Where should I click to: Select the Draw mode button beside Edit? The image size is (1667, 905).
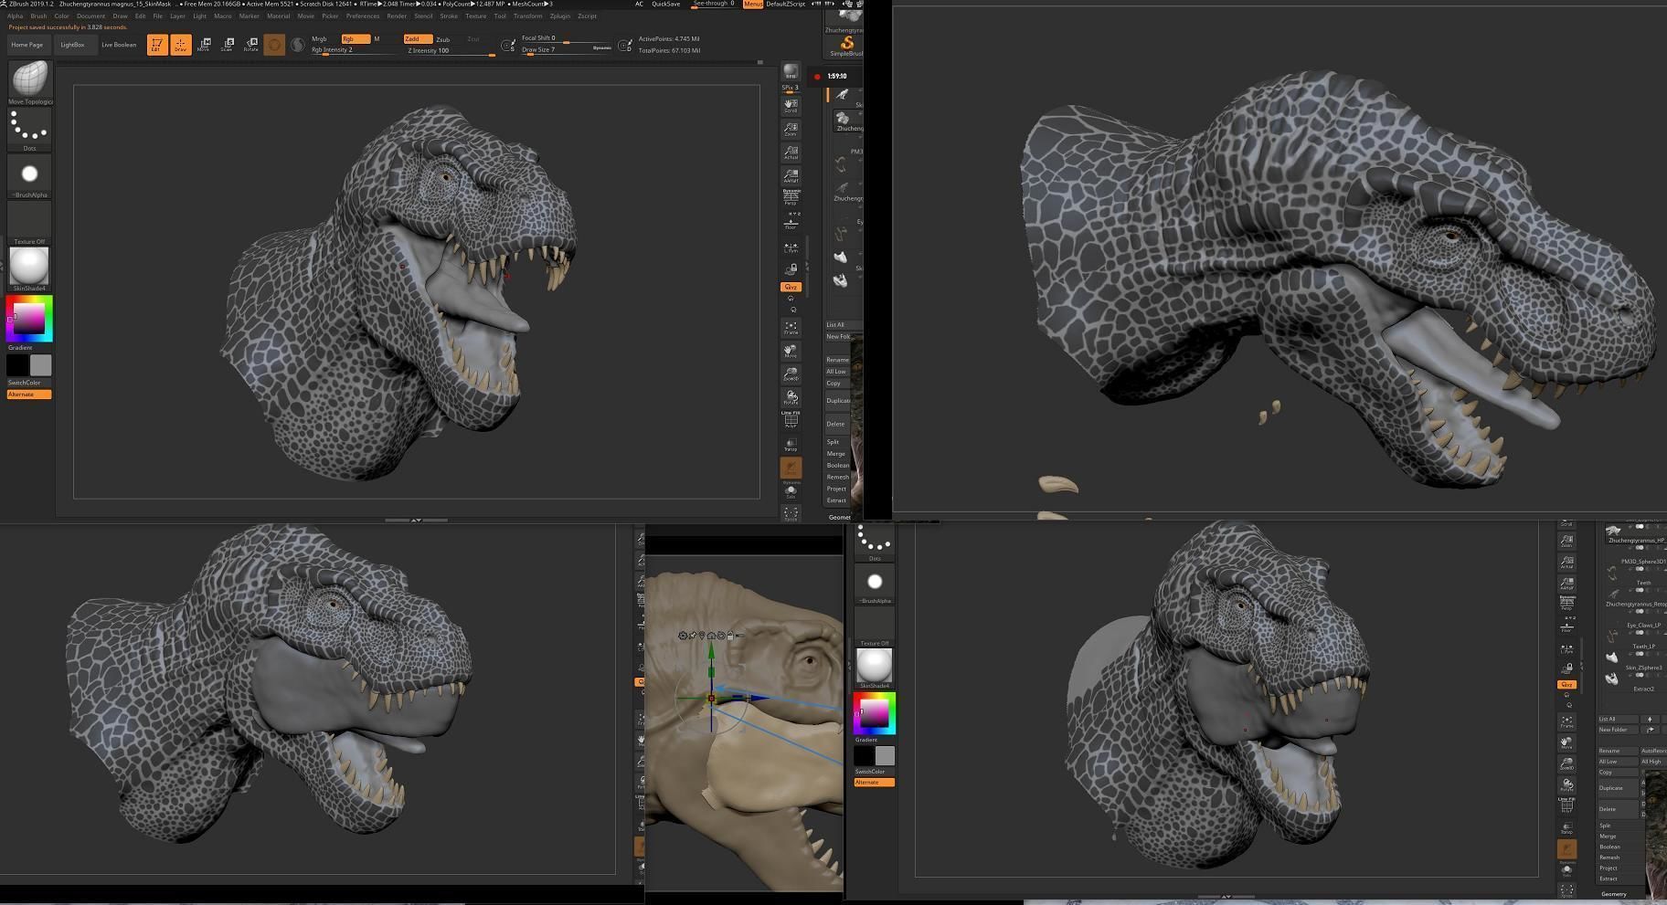tap(181, 45)
